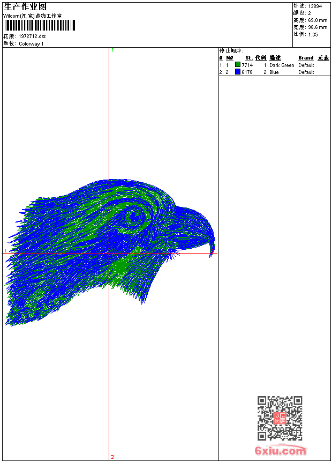Click the Dark Green color swatch
Image resolution: width=332 pixels, height=461 pixels.
pos(238,65)
